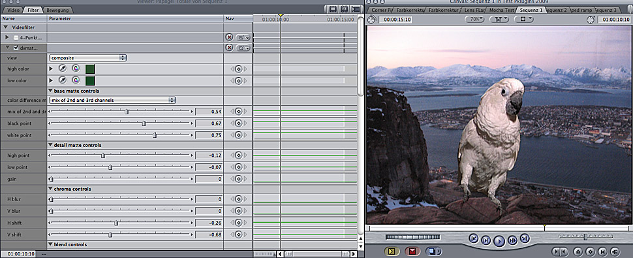Add motion keyframe button in Canvas
The height and width of the screenshot is (258, 633).
point(590,251)
